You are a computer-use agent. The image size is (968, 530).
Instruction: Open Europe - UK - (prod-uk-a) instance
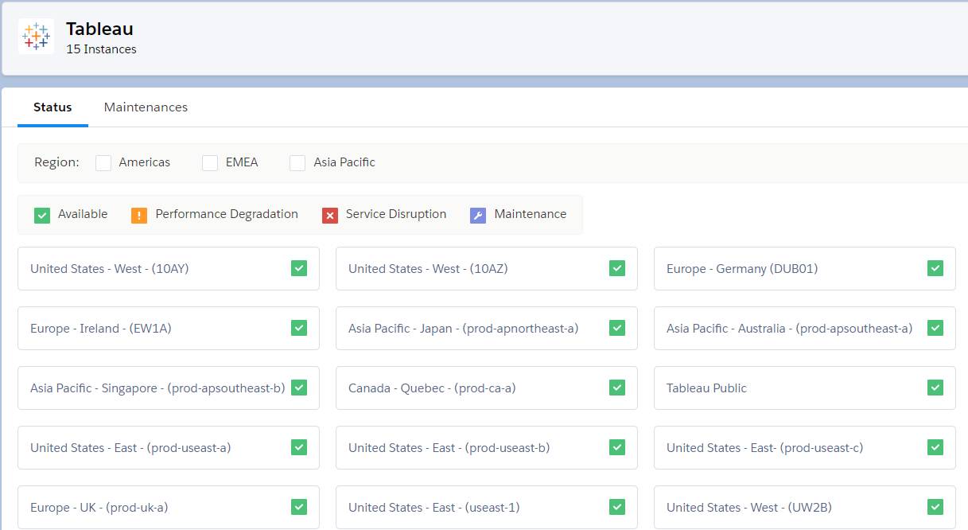(169, 507)
